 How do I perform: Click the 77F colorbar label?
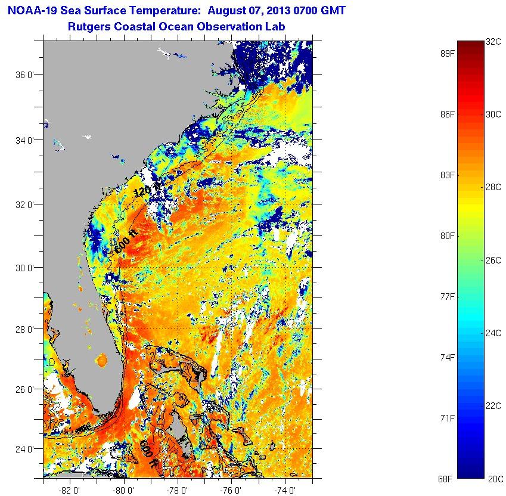click(447, 296)
